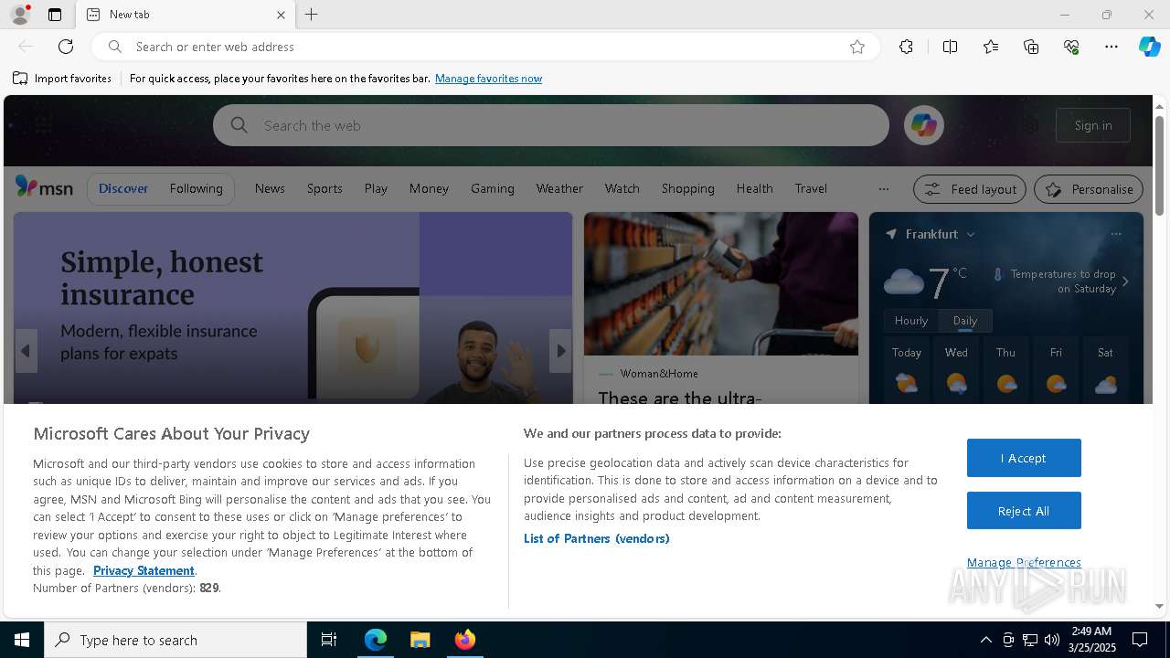Viewport: 1170px width, 658px height.
Task: Open the Simple, honest insurance ad
Action: click(292, 307)
